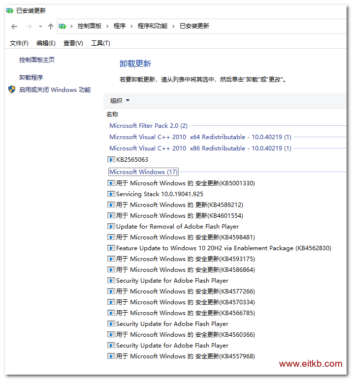This screenshot has height=380, width=352.
Task: Click icon of KB4593175 entry
Action: coord(111,259)
